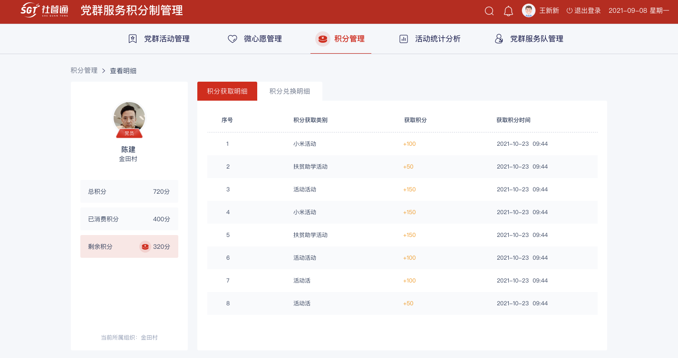Click the 党员 badge under the photo
The width and height of the screenshot is (678, 358).
click(129, 133)
